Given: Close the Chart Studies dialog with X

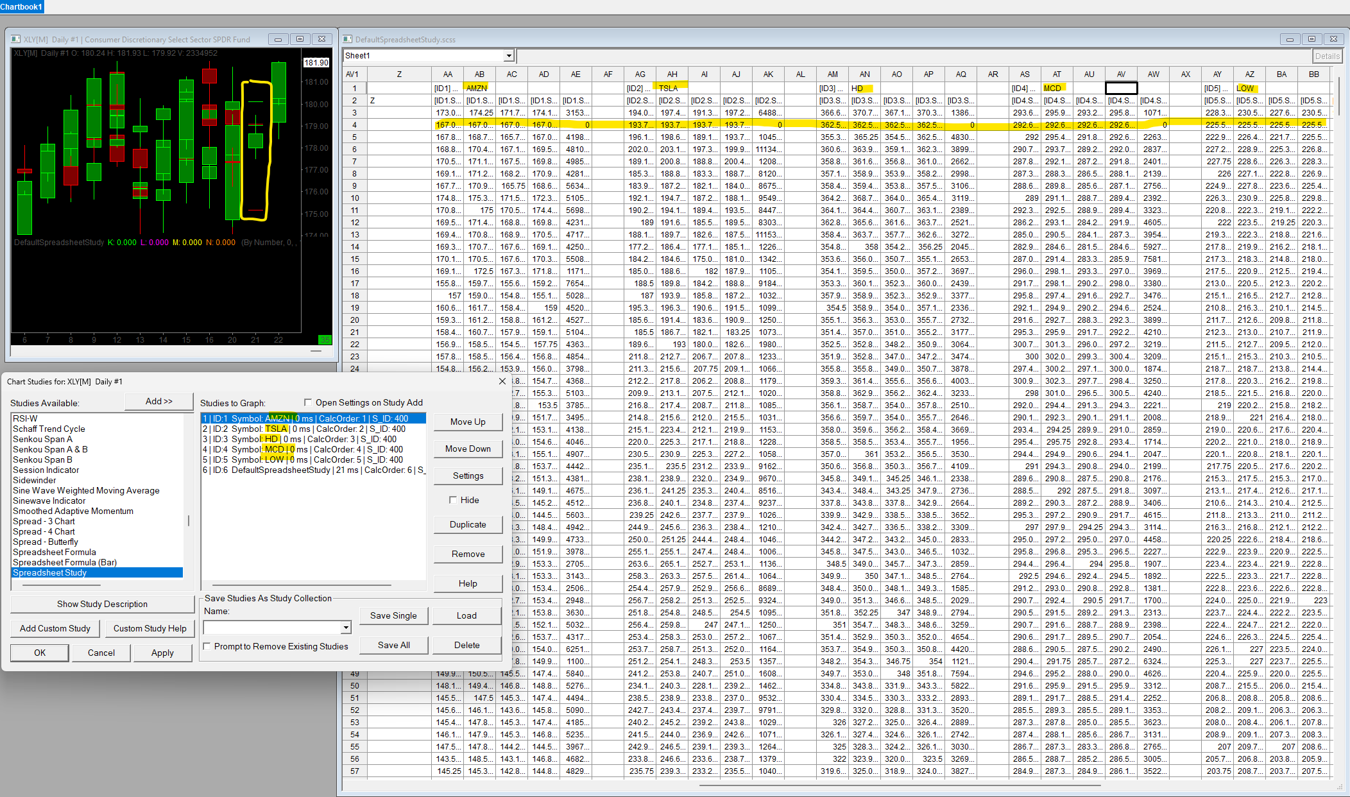Looking at the screenshot, I should (x=502, y=381).
